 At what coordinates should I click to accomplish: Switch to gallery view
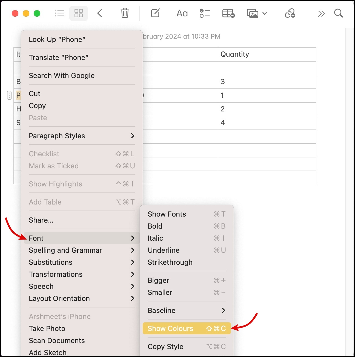[79, 13]
